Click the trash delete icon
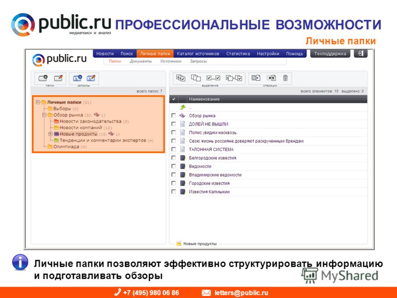 pyautogui.click(x=285, y=78)
